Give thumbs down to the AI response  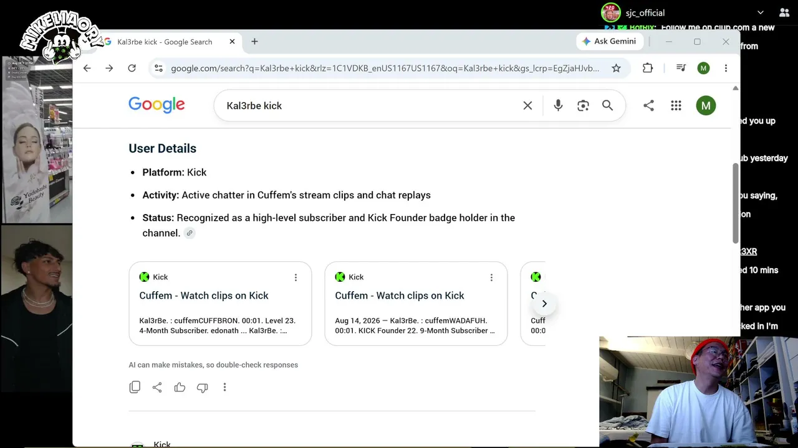[x=202, y=387]
